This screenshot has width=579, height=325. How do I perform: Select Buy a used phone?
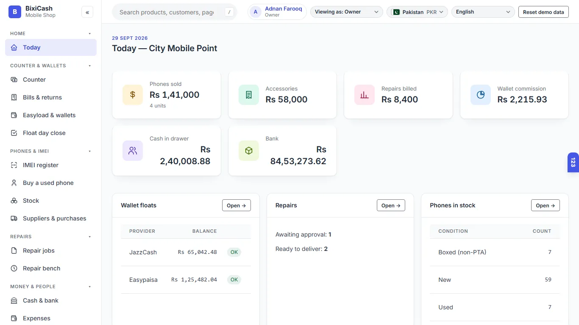(51, 183)
